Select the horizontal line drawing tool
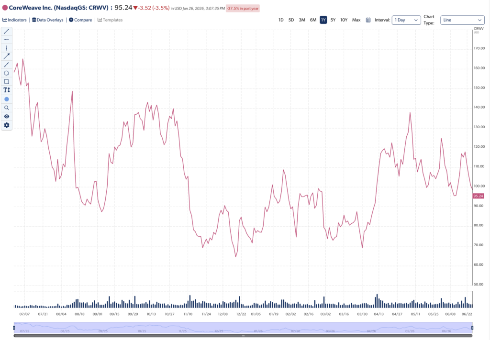The height and width of the screenshot is (340, 490). tap(6, 40)
